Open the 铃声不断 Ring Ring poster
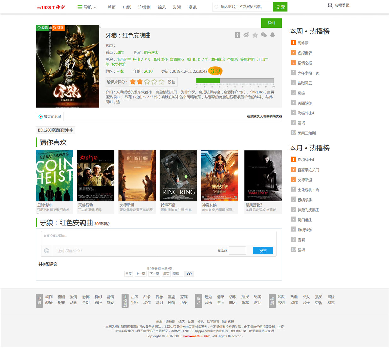389x351 pixels. click(178, 175)
